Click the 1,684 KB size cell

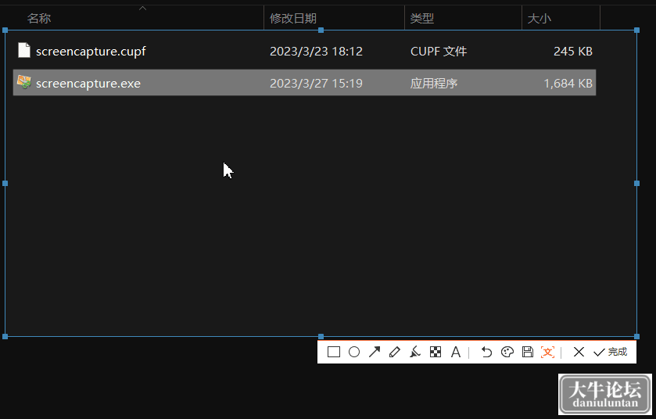point(568,84)
